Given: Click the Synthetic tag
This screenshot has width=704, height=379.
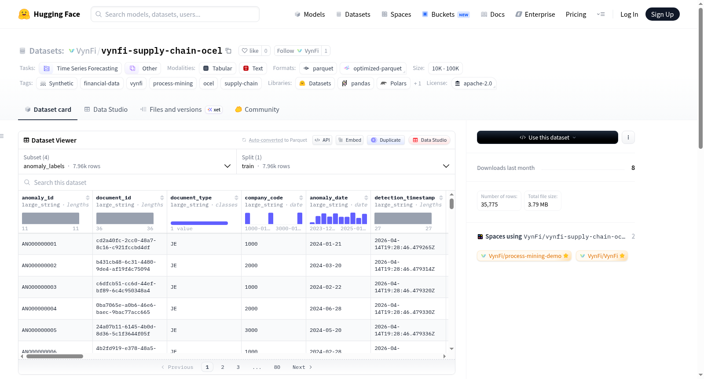Looking at the screenshot, I should (x=57, y=83).
